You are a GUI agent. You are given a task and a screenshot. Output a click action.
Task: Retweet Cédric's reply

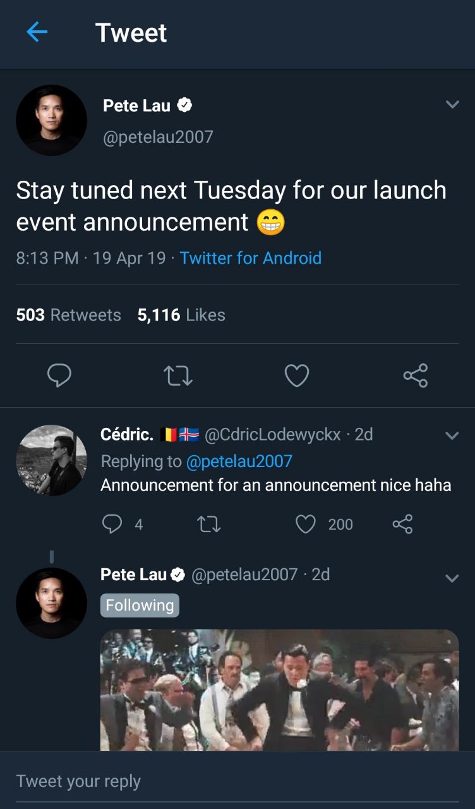coord(209,524)
